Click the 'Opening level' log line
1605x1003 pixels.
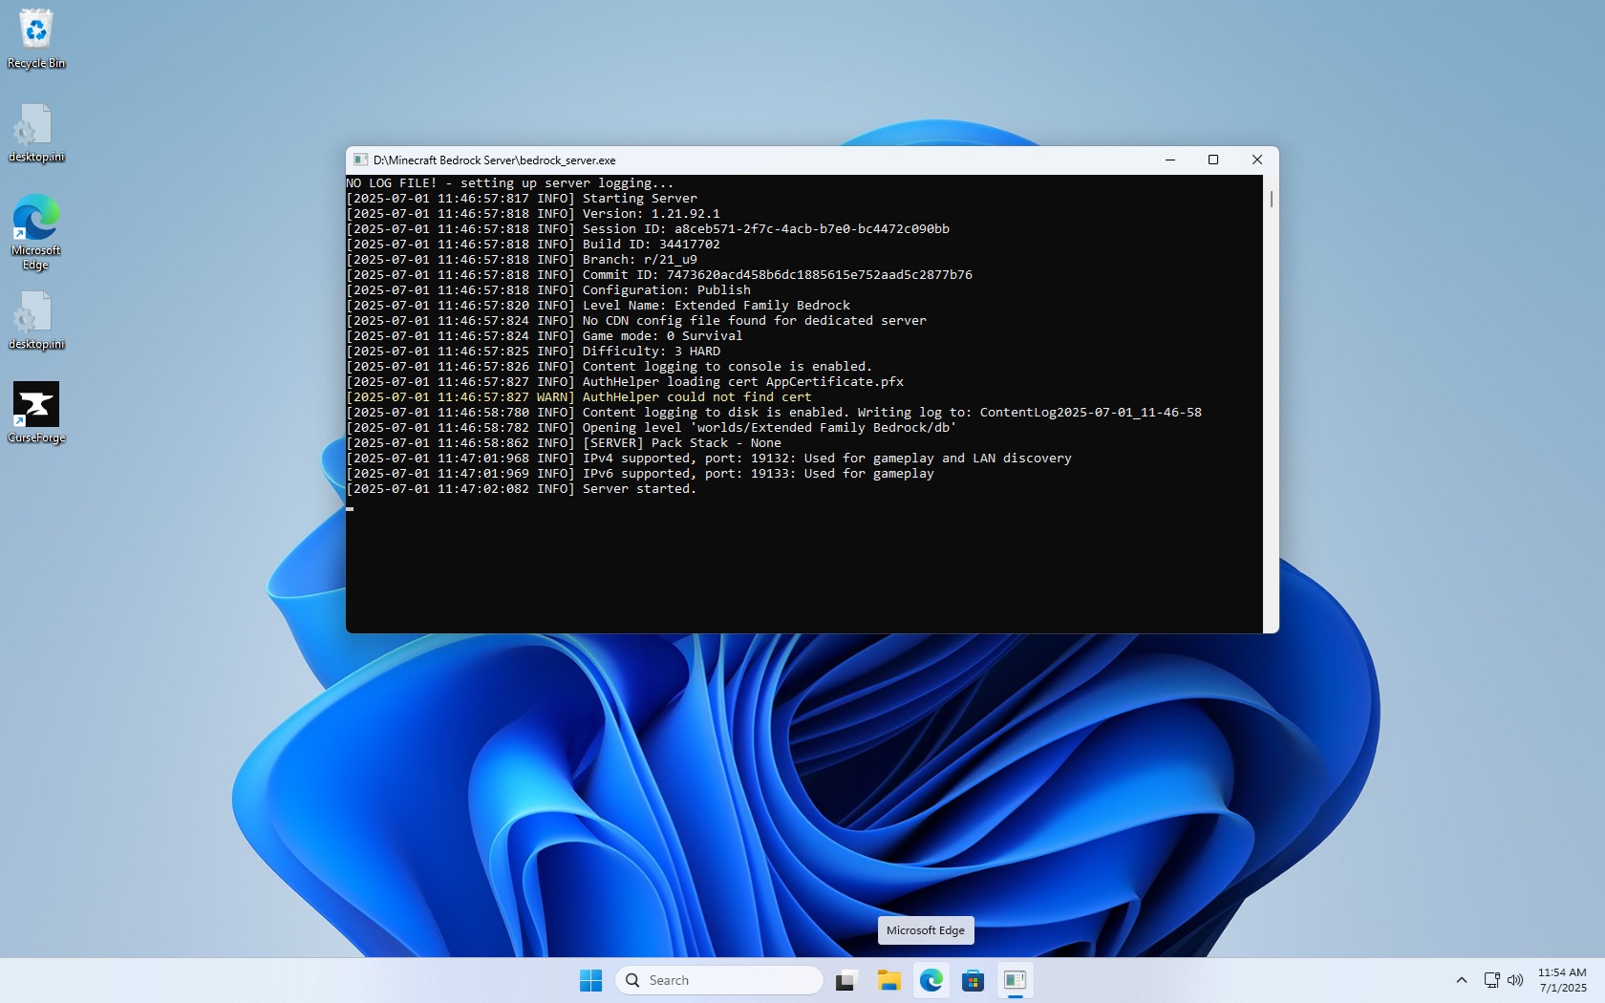tap(652, 428)
